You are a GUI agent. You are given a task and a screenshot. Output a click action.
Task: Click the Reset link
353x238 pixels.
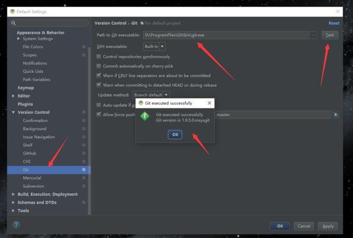pos(334,23)
